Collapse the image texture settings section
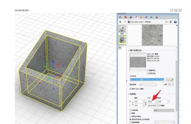The height and width of the screenshot is (124, 191). click(x=128, y=50)
